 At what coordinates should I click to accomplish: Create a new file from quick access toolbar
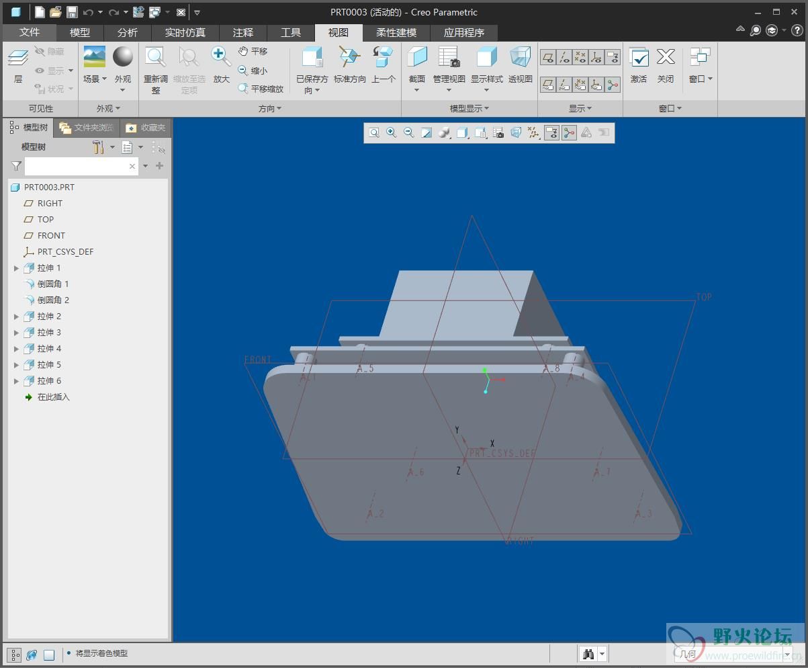[x=40, y=12]
